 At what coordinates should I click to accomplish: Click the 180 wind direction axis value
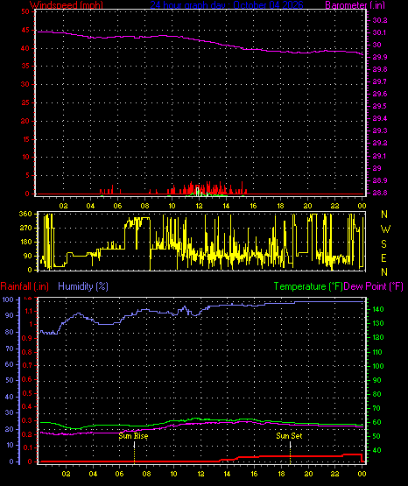(25, 242)
